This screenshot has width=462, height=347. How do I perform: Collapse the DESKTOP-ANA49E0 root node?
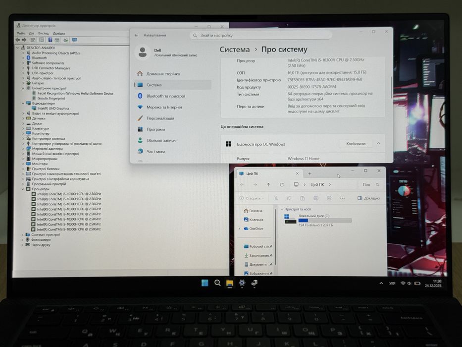click(x=18, y=48)
